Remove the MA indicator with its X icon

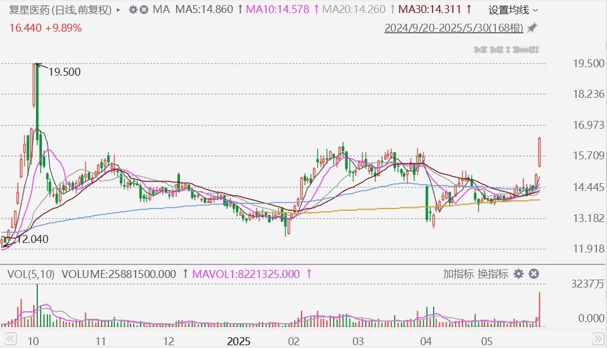pyautogui.click(x=144, y=10)
